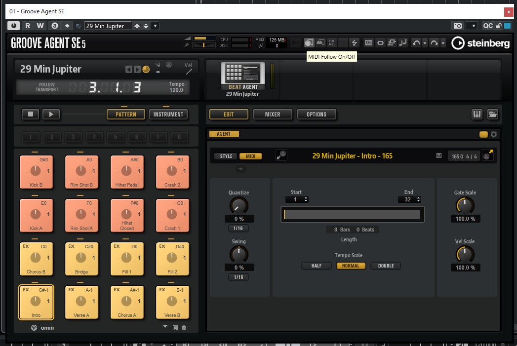Open the OPTIONS tab
517x346 pixels.
[x=317, y=115]
